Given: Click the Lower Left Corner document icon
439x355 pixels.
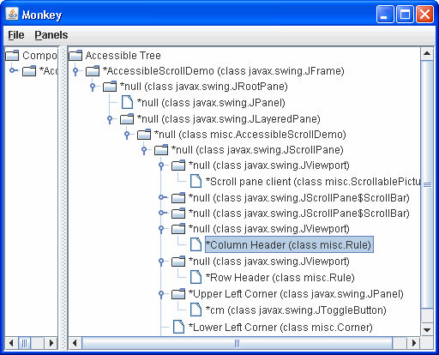Looking at the screenshot, I should [178, 327].
